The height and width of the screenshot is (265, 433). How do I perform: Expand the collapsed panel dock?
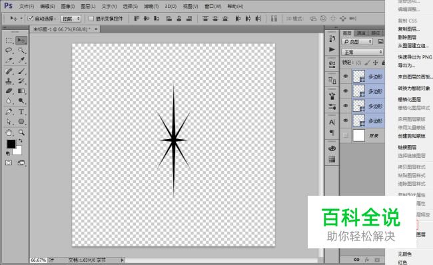click(x=336, y=27)
